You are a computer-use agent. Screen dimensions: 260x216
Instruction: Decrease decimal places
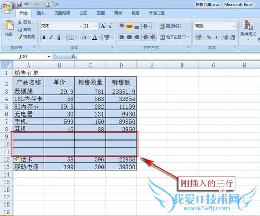coord(232,37)
